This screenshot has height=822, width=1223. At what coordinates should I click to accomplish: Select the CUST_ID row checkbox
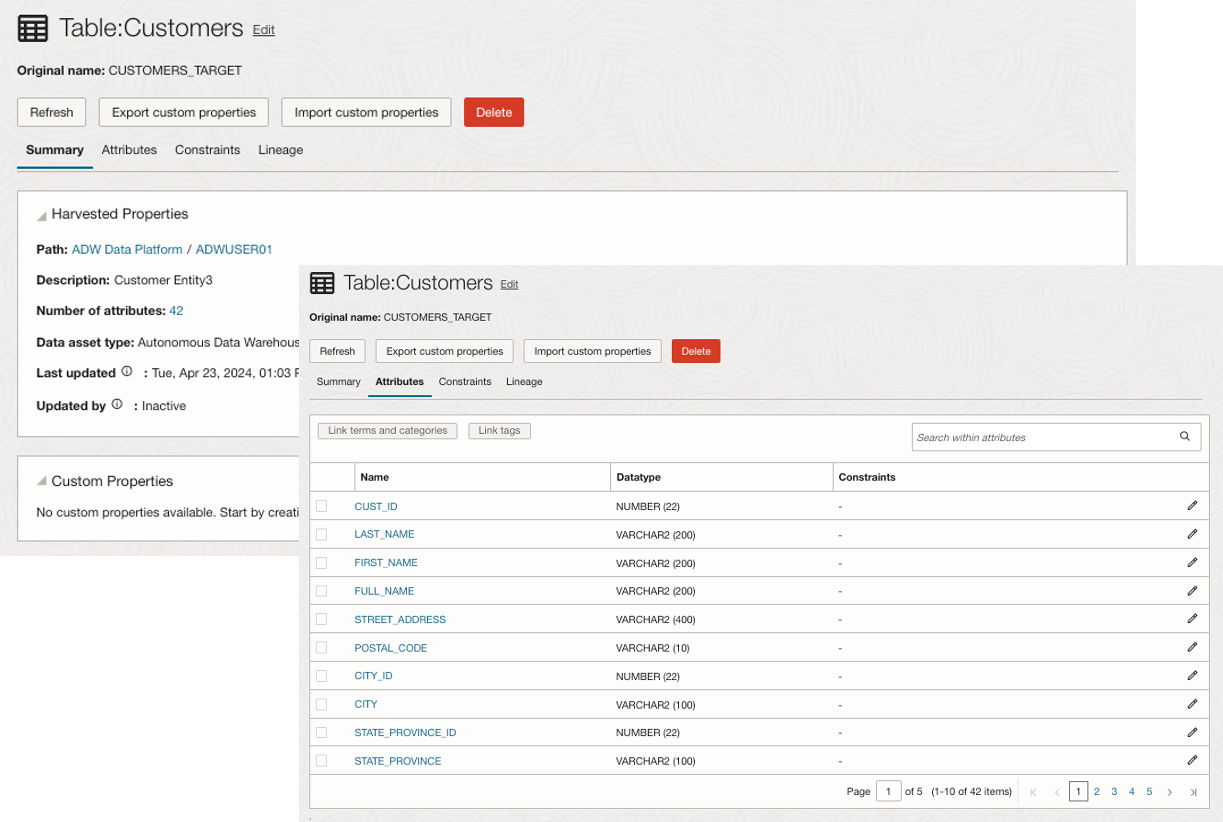321,506
